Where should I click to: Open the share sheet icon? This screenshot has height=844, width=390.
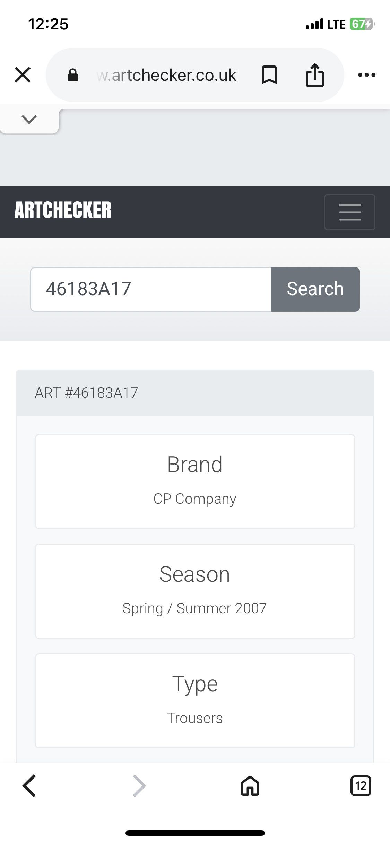315,74
